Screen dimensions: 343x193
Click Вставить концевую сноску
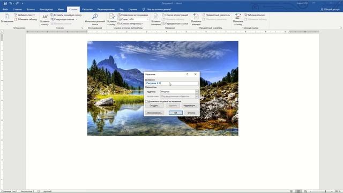pos(66,15)
